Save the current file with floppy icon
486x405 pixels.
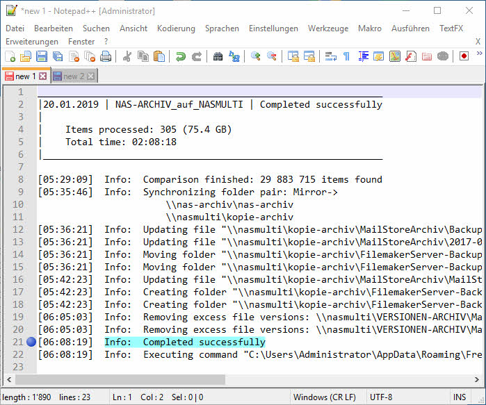point(42,56)
